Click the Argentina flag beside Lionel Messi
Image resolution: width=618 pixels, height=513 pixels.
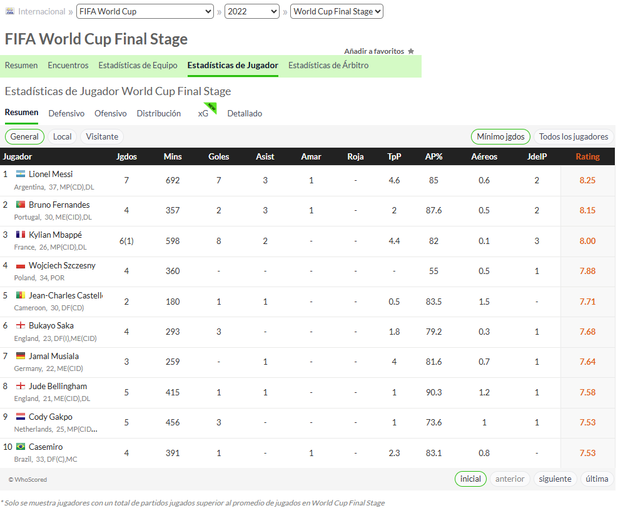point(21,174)
